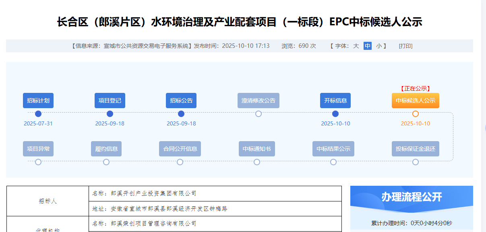The image size is (486, 232).
Task: Open the 项目登记 step
Action: (x=110, y=101)
